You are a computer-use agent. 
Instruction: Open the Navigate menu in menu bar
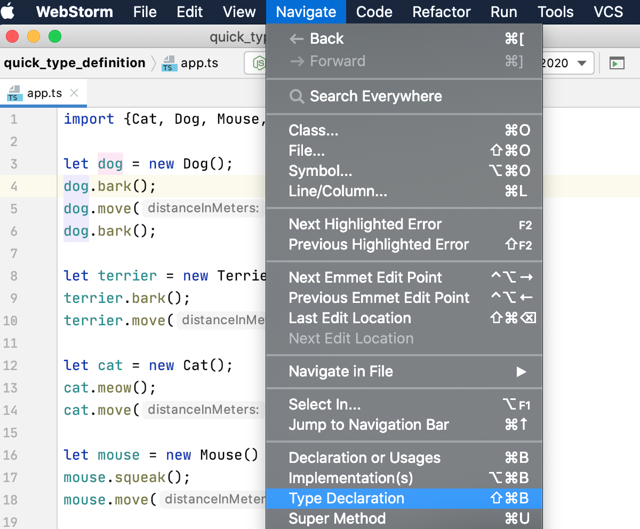[306, 12]
